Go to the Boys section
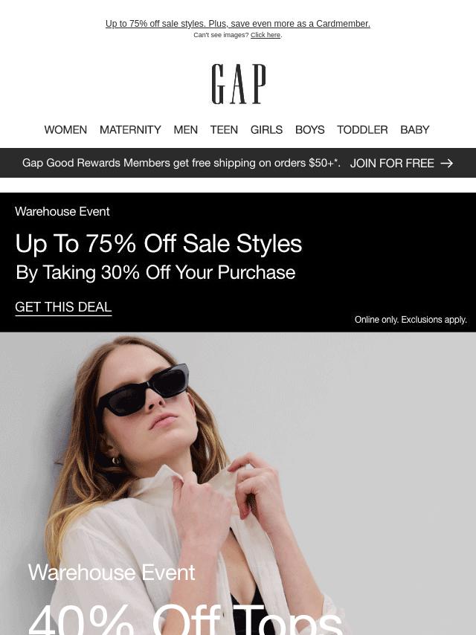Screen dimensions: 476x635 (x=310, y=129)
